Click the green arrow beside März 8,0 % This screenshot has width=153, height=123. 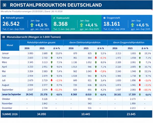point(96,62)
